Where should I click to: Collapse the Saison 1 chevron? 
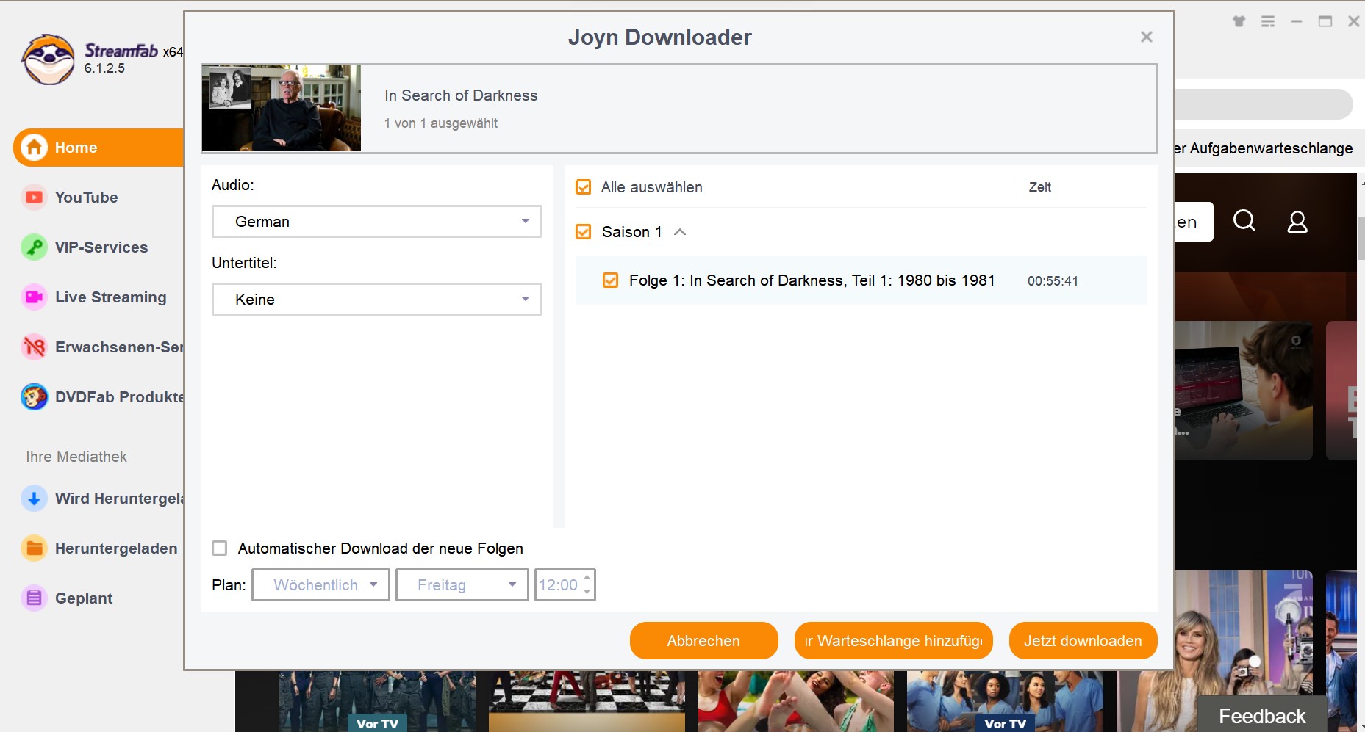[680, 232]
